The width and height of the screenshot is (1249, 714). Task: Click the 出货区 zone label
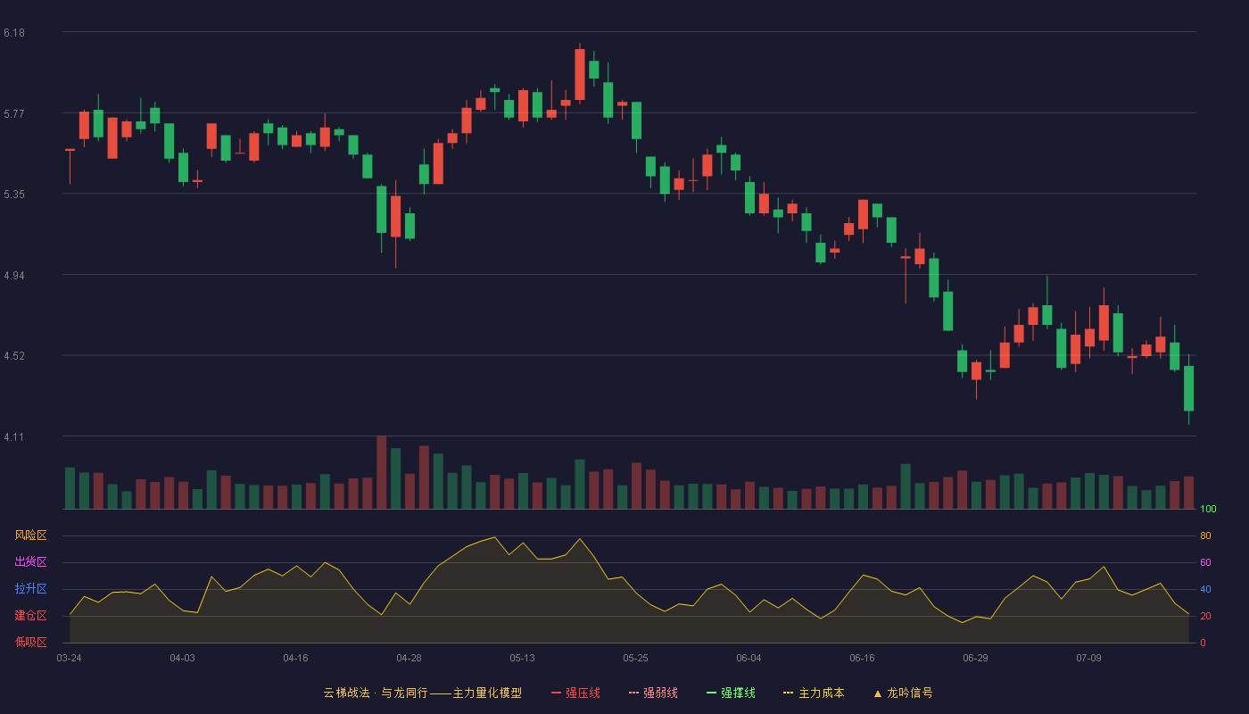click(x=30, y=562)
